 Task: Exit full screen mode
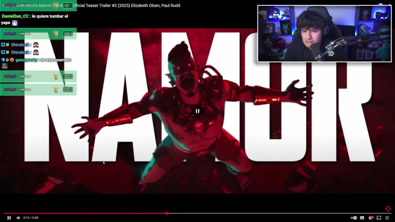(x=387, y=218)
